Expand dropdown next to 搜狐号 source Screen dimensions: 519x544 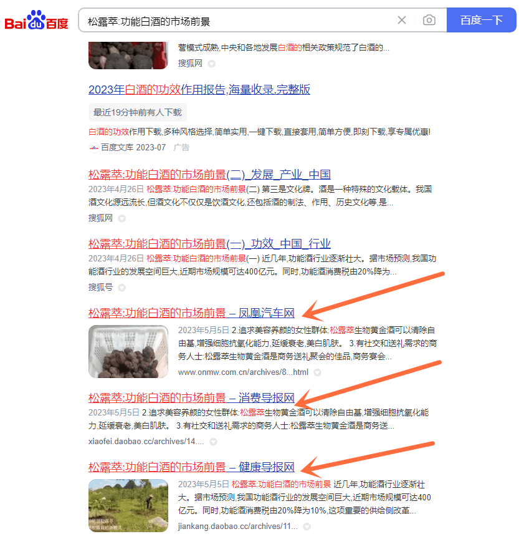tap(121, 288)
